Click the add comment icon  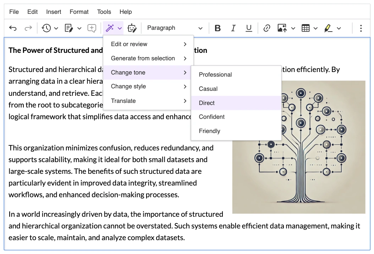(x=92, y=28)
